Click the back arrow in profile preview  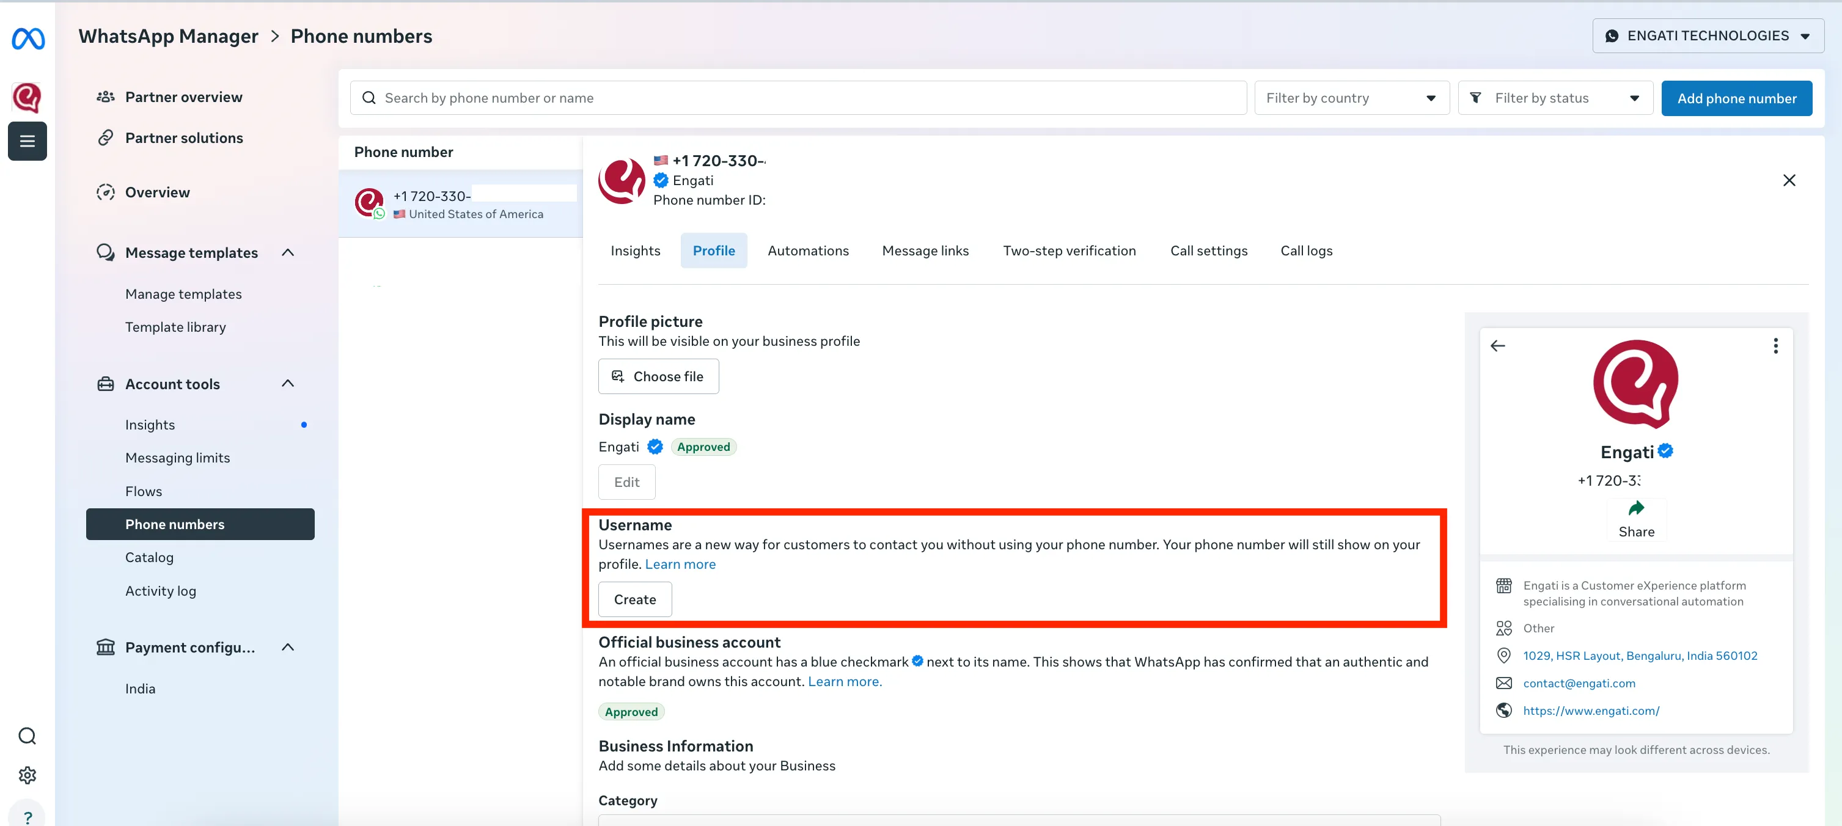click(1497, 346)
